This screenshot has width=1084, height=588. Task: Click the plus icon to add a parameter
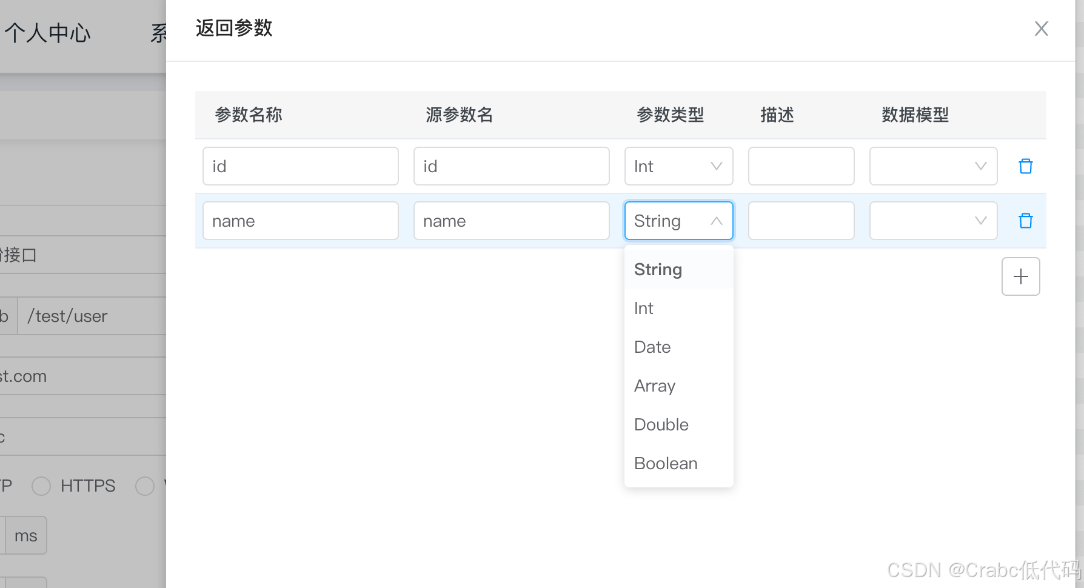click(x=1020, y=276)
